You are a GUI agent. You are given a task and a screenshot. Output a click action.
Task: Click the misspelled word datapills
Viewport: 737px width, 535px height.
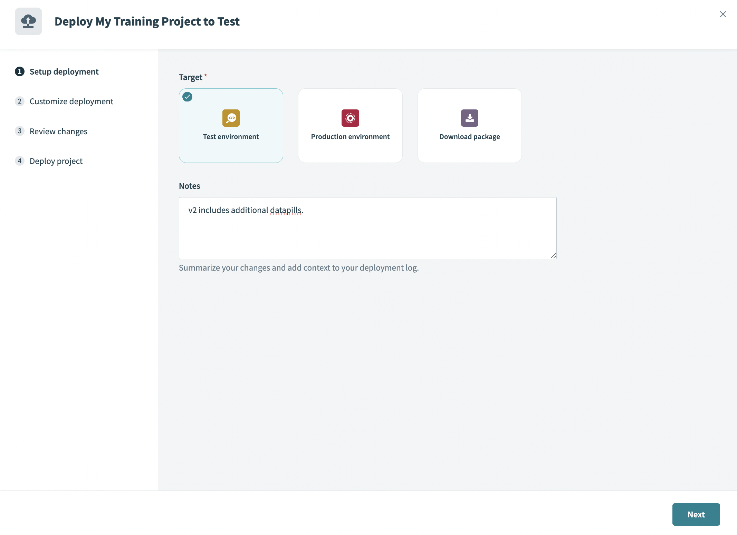pyautogui.click(x=286, y=210)
